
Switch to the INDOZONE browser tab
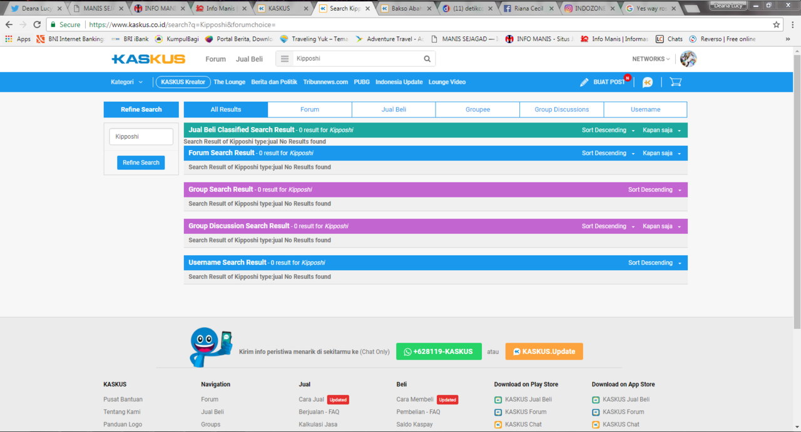pyautogui.click(x=588, y=8)
